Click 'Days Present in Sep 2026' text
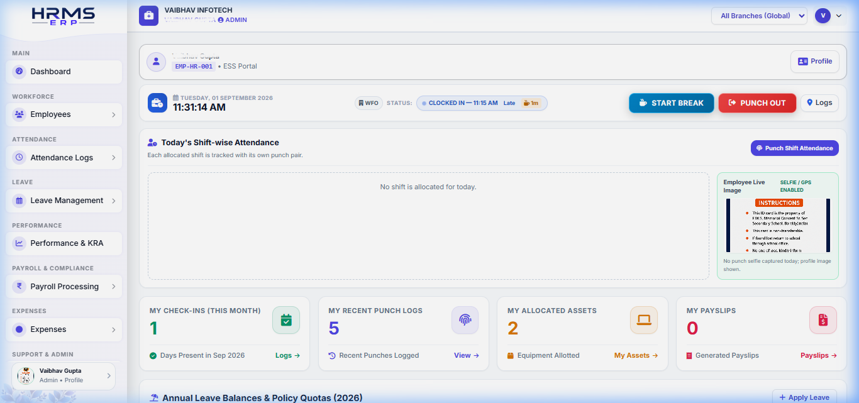 [202, 356]
